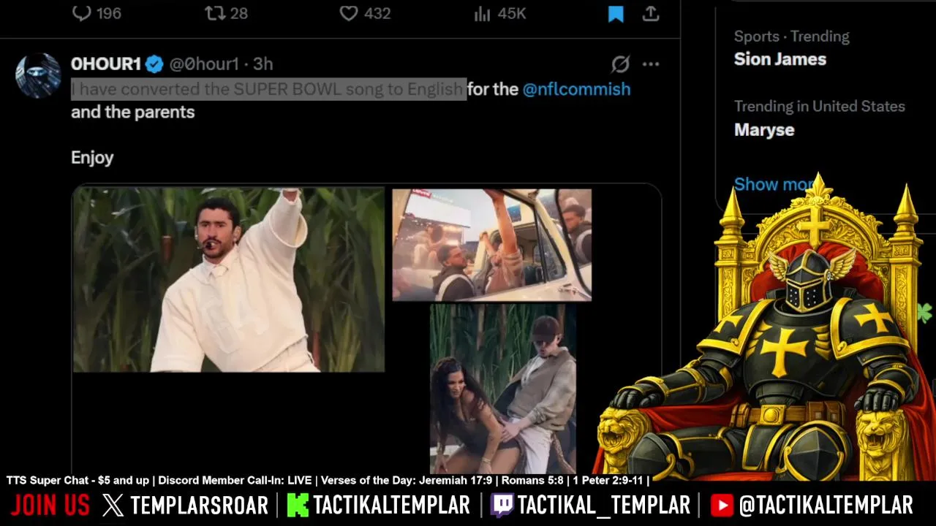Click the 'Jeremiah 17:9' verse text
This screenshot has width=936, height=526.
(456, 480)
